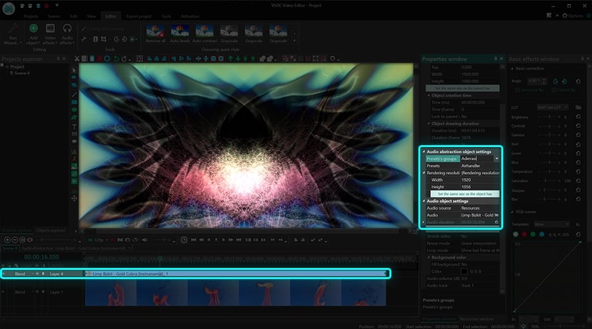Open the Tools ribbon tab

click(166, 16)
